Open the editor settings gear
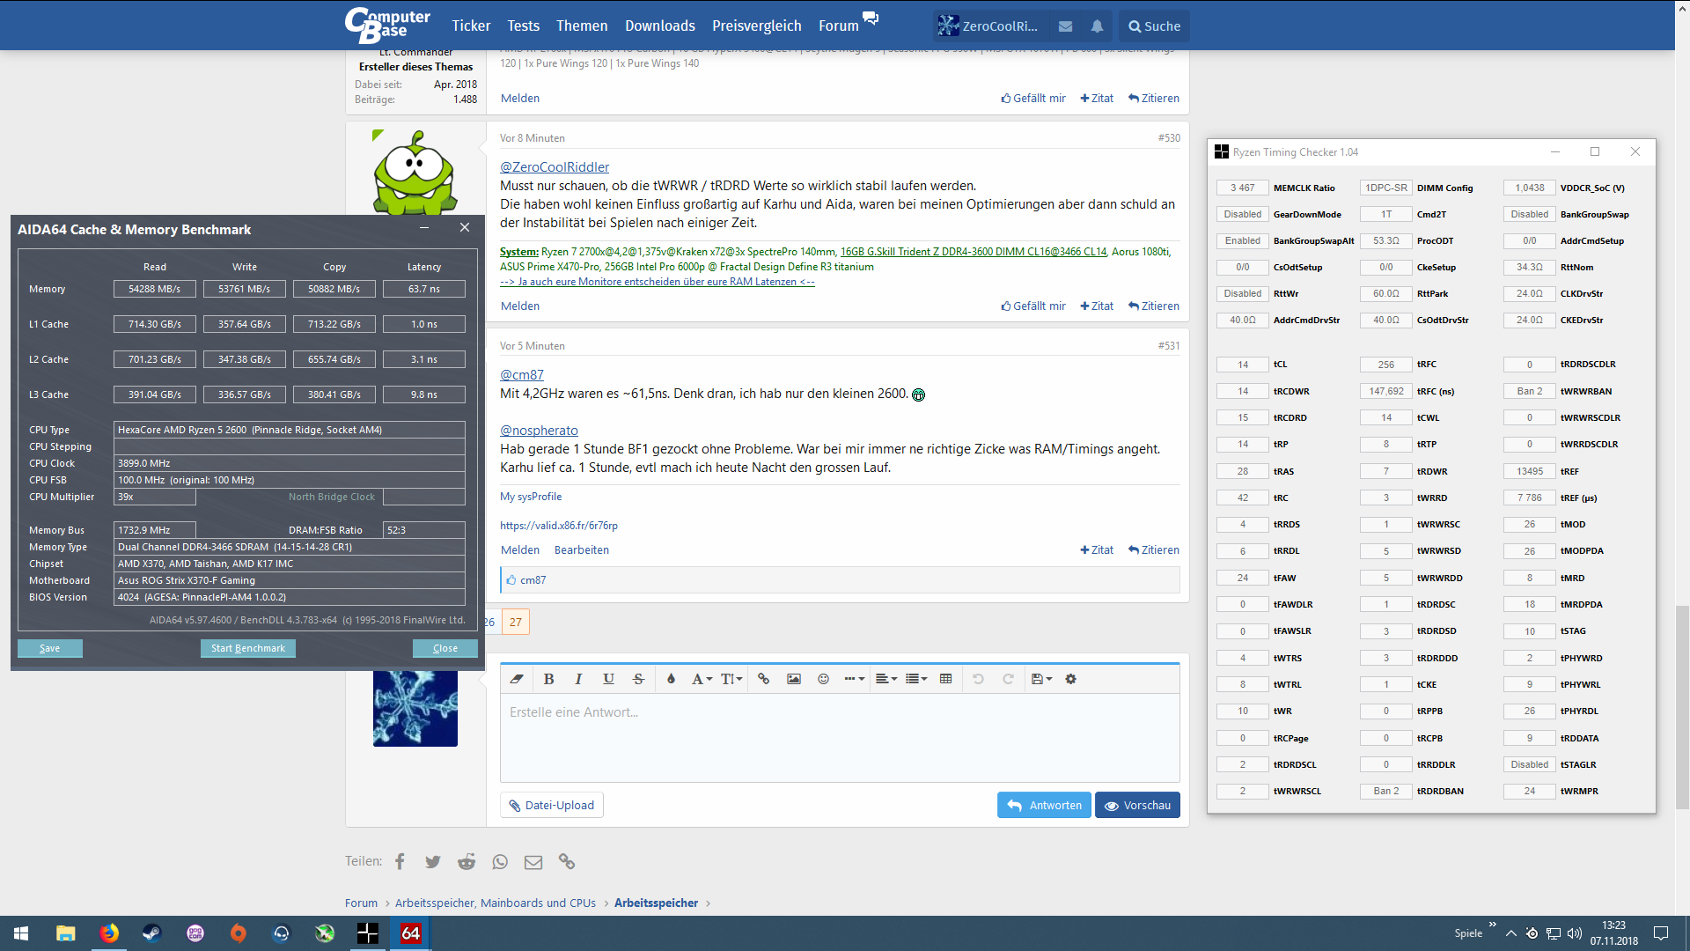The width and height of the screenshot is (1690, 951). [1071, 679]
